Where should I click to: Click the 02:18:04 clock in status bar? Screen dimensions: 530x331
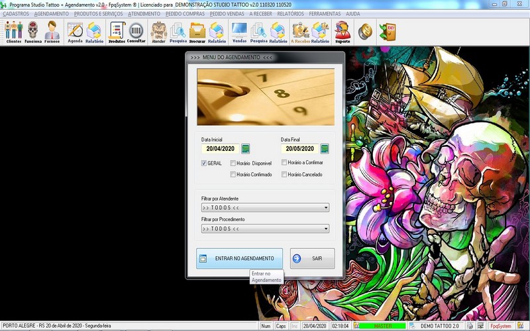[x=340, y=326]
